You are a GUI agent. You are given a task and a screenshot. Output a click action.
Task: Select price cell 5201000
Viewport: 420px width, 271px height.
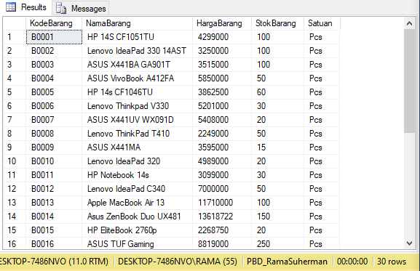tap(222, 106)
